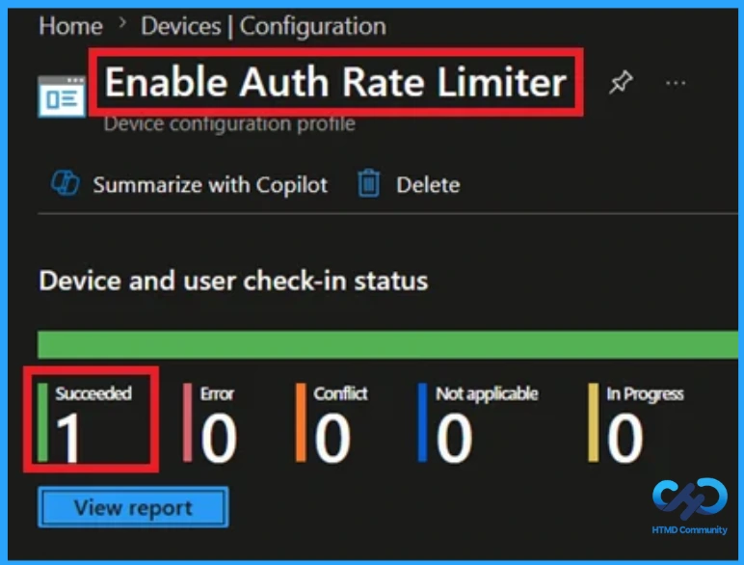This screenshot has height=565, width=744.
Task: Click the Error label
Action: 217,393
